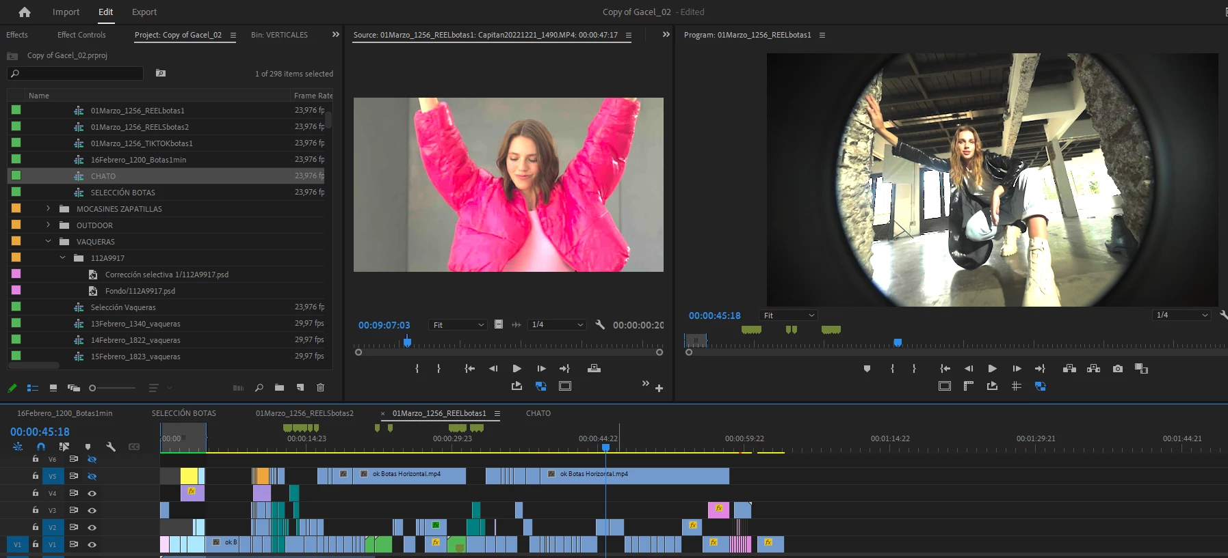Switch to the Import workspace tab
This screenshot has width=1228, height=558.
pyautogui.click(x=66, y=12)
